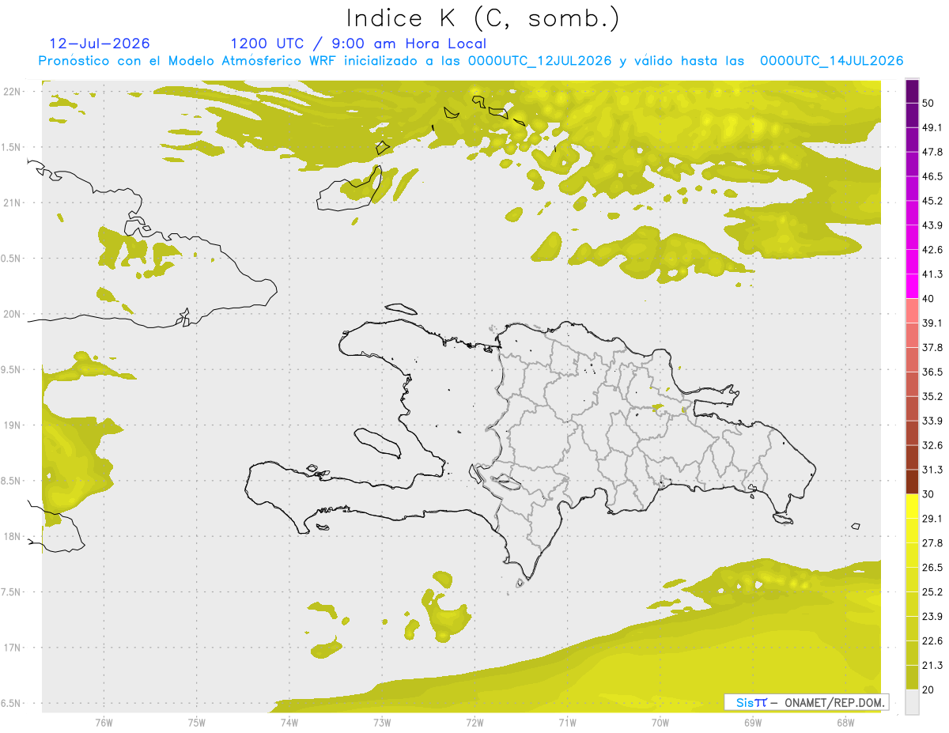
Task: Click the longitude label '76W'
Action: tap(104, 722)
